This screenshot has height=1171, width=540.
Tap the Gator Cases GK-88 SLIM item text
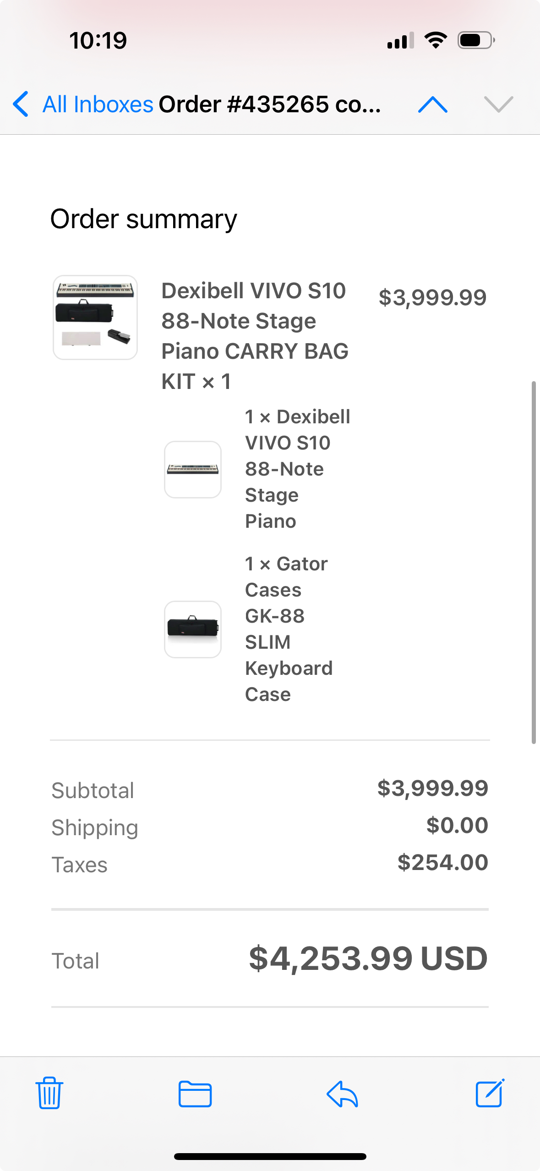(289, 629)
